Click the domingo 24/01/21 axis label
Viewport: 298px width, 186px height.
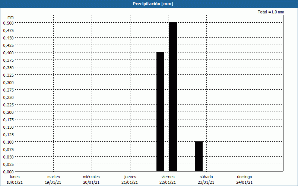[244, 180]
